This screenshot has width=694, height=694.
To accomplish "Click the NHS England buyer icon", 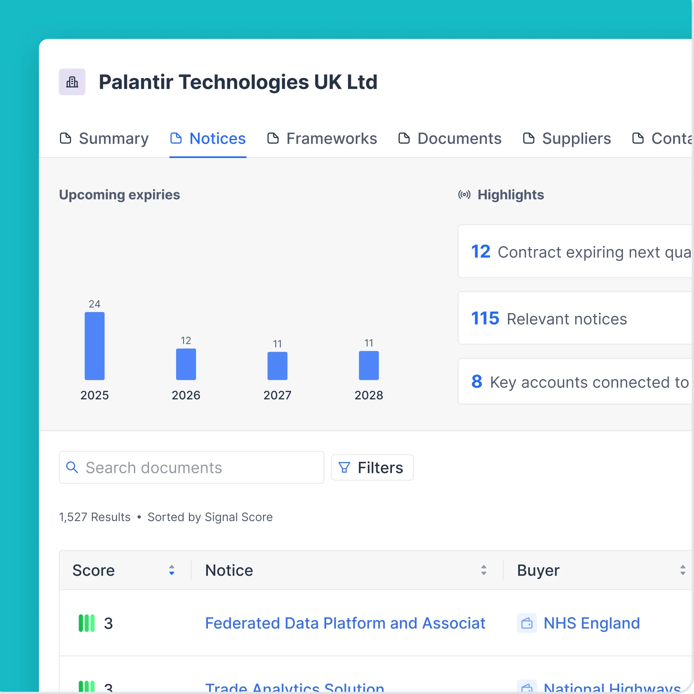I will point(527,623).
